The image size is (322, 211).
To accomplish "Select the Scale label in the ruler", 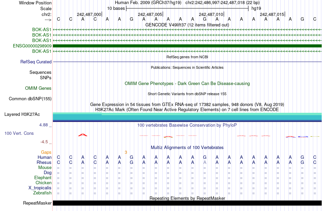I will coord(46,8).
